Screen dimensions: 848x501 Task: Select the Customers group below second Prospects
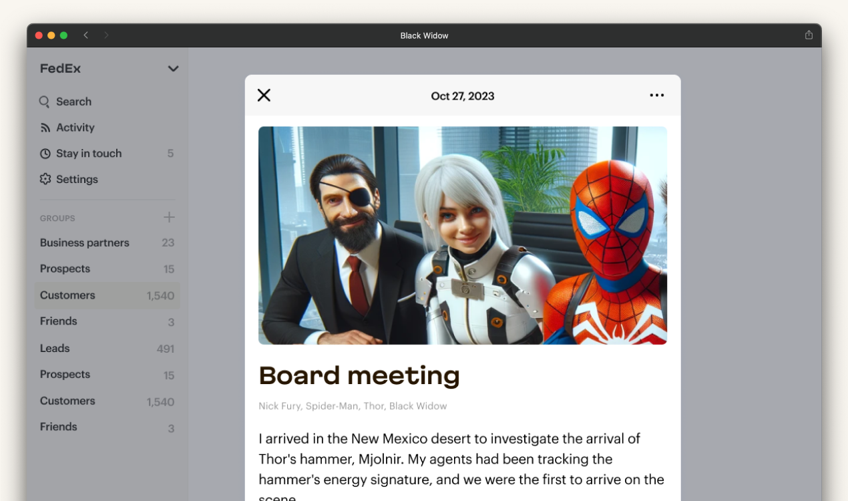tap(107, 401)
